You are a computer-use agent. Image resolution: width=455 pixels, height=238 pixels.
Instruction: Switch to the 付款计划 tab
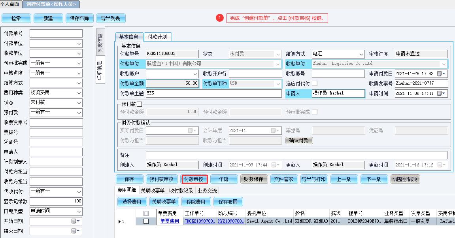tap(157, 37)
